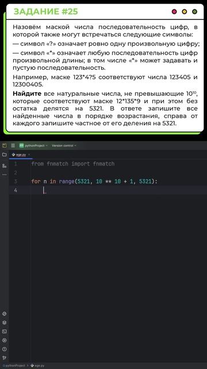The image size is (207, 369).
Task: Open the main hamburger menu
Action: pyautogui.click(x=13, y=145)
